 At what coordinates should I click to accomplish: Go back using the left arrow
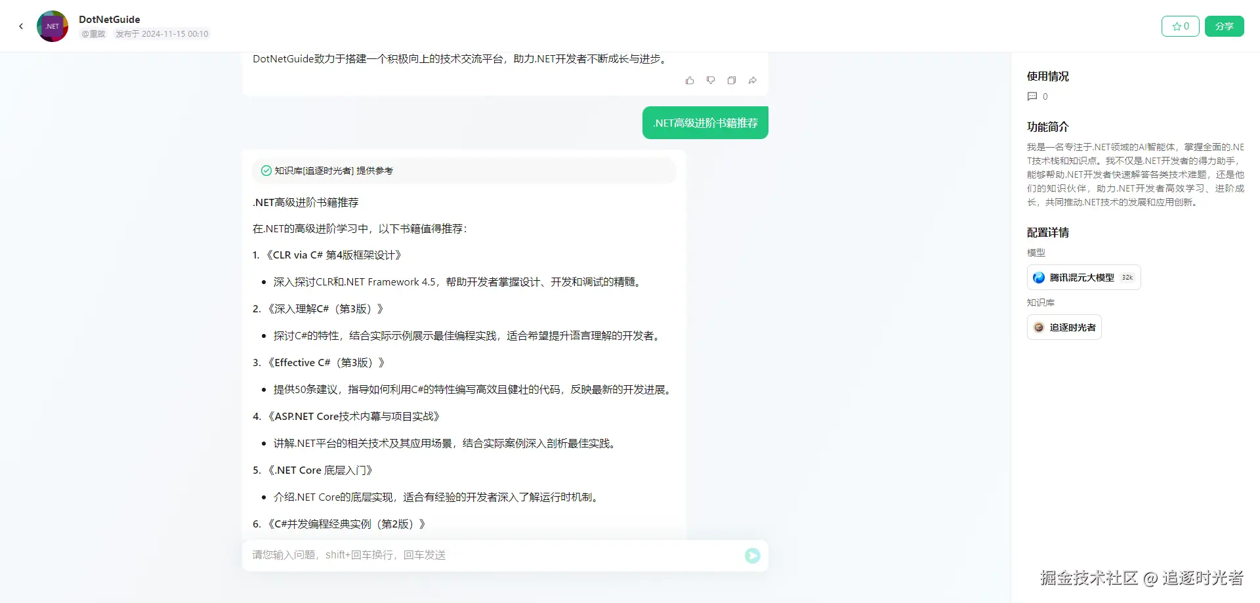pos(21,26)
